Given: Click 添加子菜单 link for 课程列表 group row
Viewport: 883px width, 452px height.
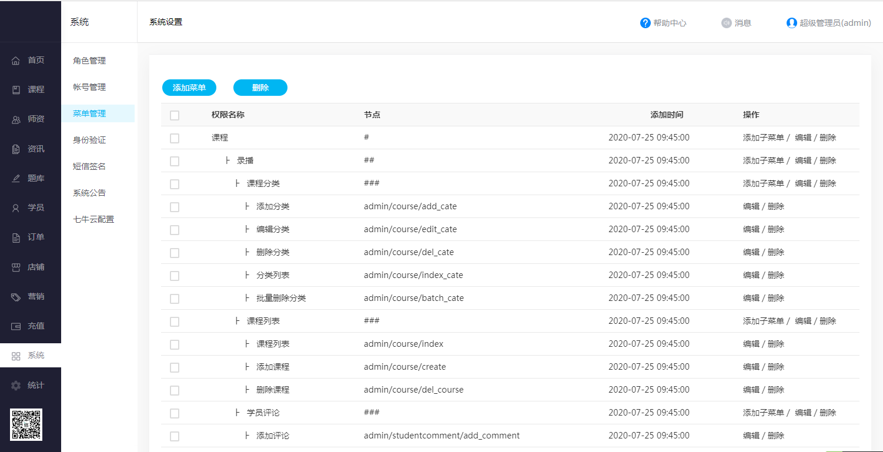Looking at the screenshot, I should tap(763, 321).
